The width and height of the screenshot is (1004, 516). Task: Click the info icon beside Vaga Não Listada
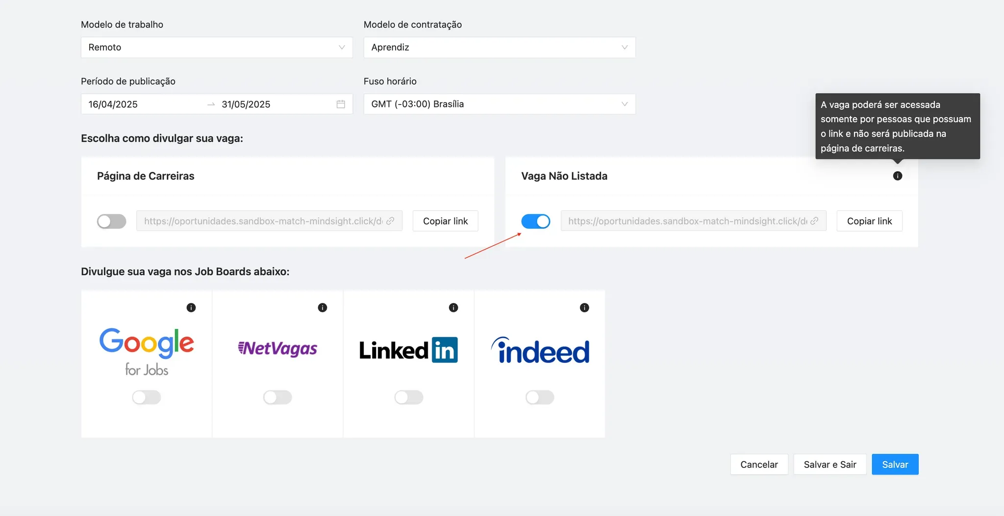(897, 176)
